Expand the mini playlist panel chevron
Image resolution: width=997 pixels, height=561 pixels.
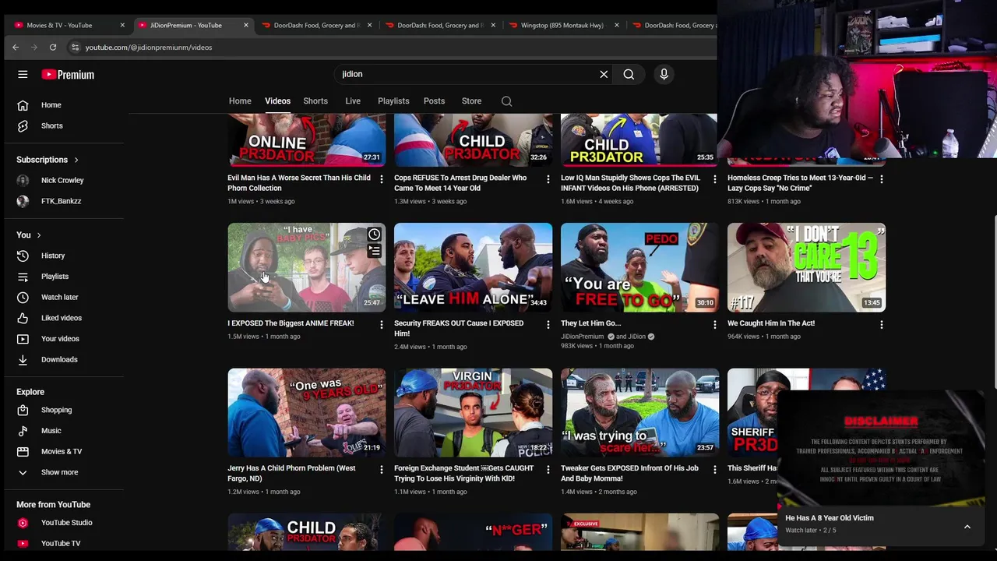click(x=967, y=527)
